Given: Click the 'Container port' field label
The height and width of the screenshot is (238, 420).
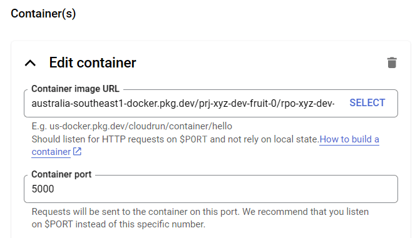Looking at the screenshot, I should (61, 174).
